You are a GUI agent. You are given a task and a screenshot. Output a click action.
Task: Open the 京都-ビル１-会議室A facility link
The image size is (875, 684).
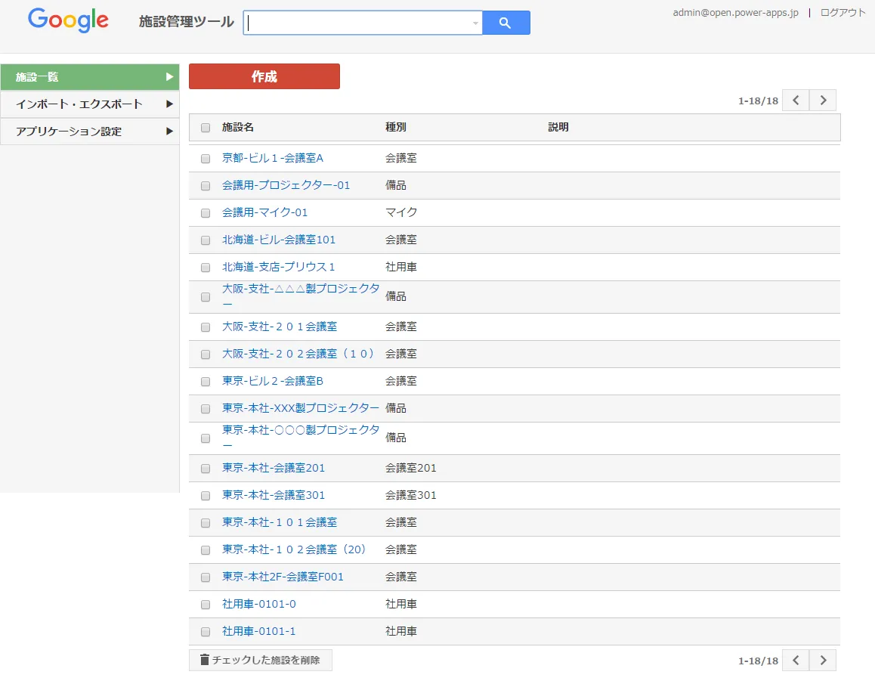pos(272,158)
